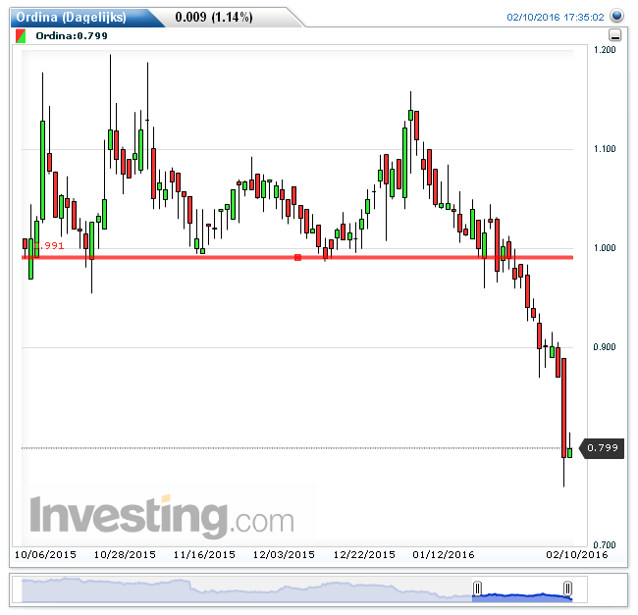Collapse chart using the minimize button
Viewport: 638px width, 615px height.
click(614, 35)
